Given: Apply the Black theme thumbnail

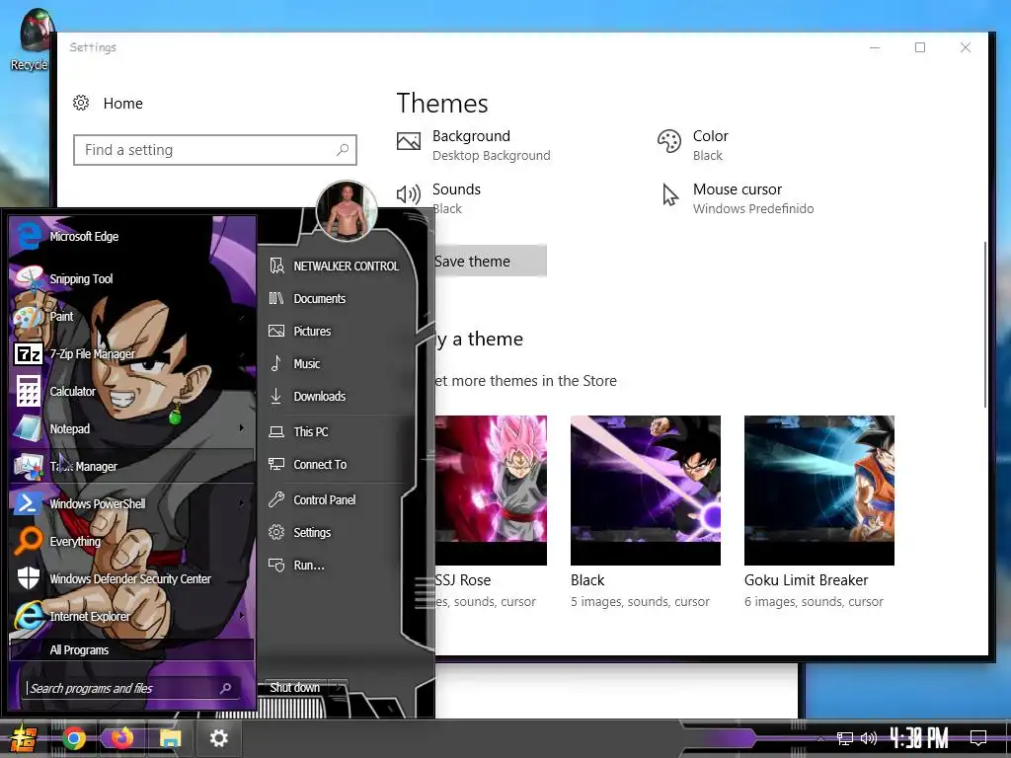Looking at the screenshot, I should 646,491.
